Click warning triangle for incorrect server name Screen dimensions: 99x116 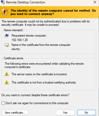click(7, 74)
